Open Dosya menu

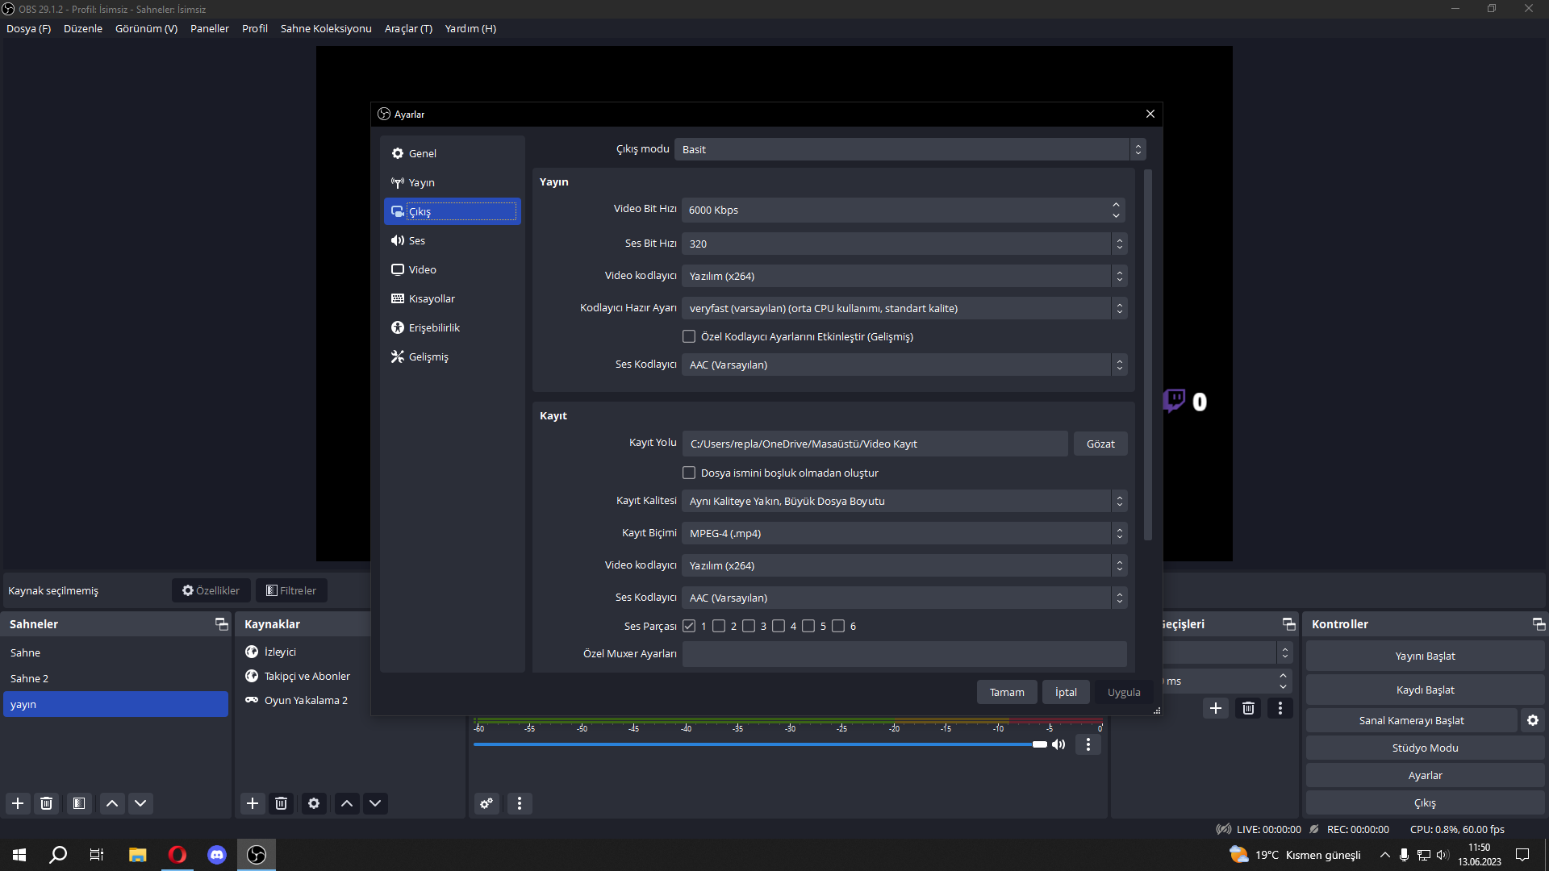tap(28, 28)
